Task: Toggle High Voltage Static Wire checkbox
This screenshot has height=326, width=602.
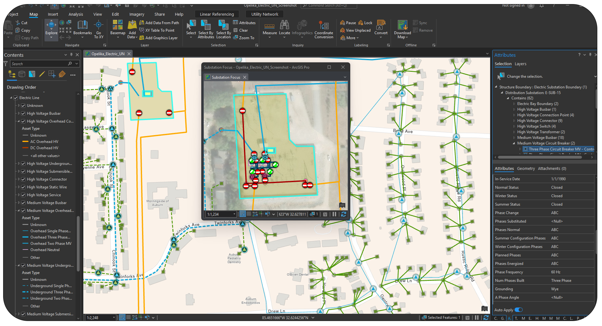Action: point(23,187)
